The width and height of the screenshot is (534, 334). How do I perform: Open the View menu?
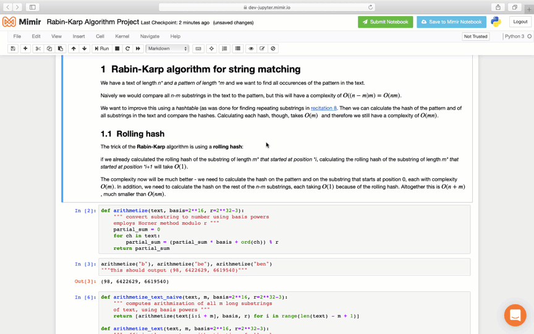[56, 36]
